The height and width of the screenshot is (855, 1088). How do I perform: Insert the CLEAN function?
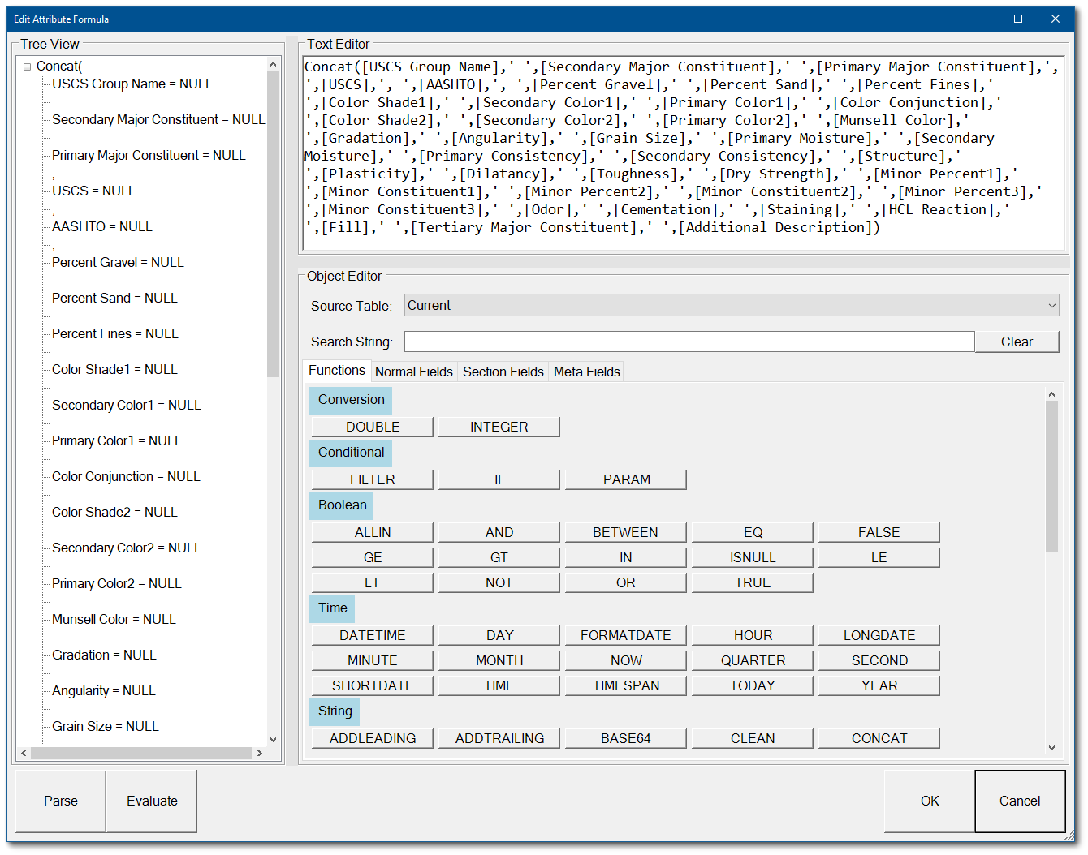pyautogui.click(x=753, y=738)
